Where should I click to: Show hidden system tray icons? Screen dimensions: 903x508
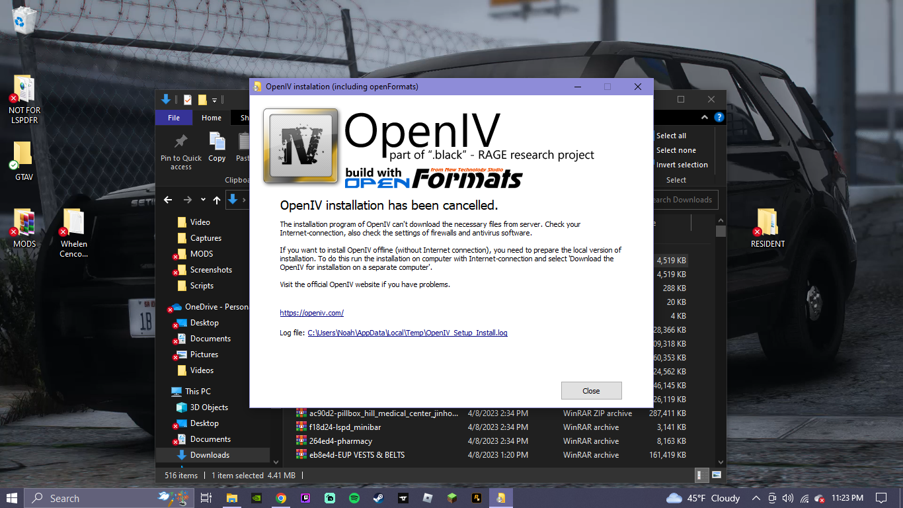[x=756, y=498]
